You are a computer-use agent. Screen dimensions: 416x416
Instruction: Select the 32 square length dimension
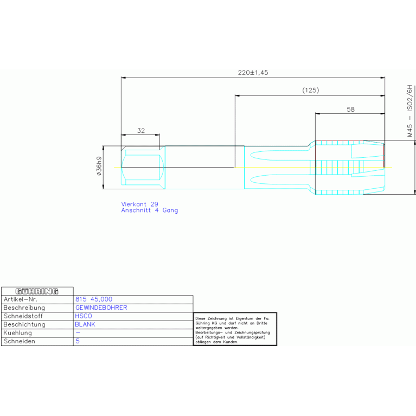[x=141, y=131]
